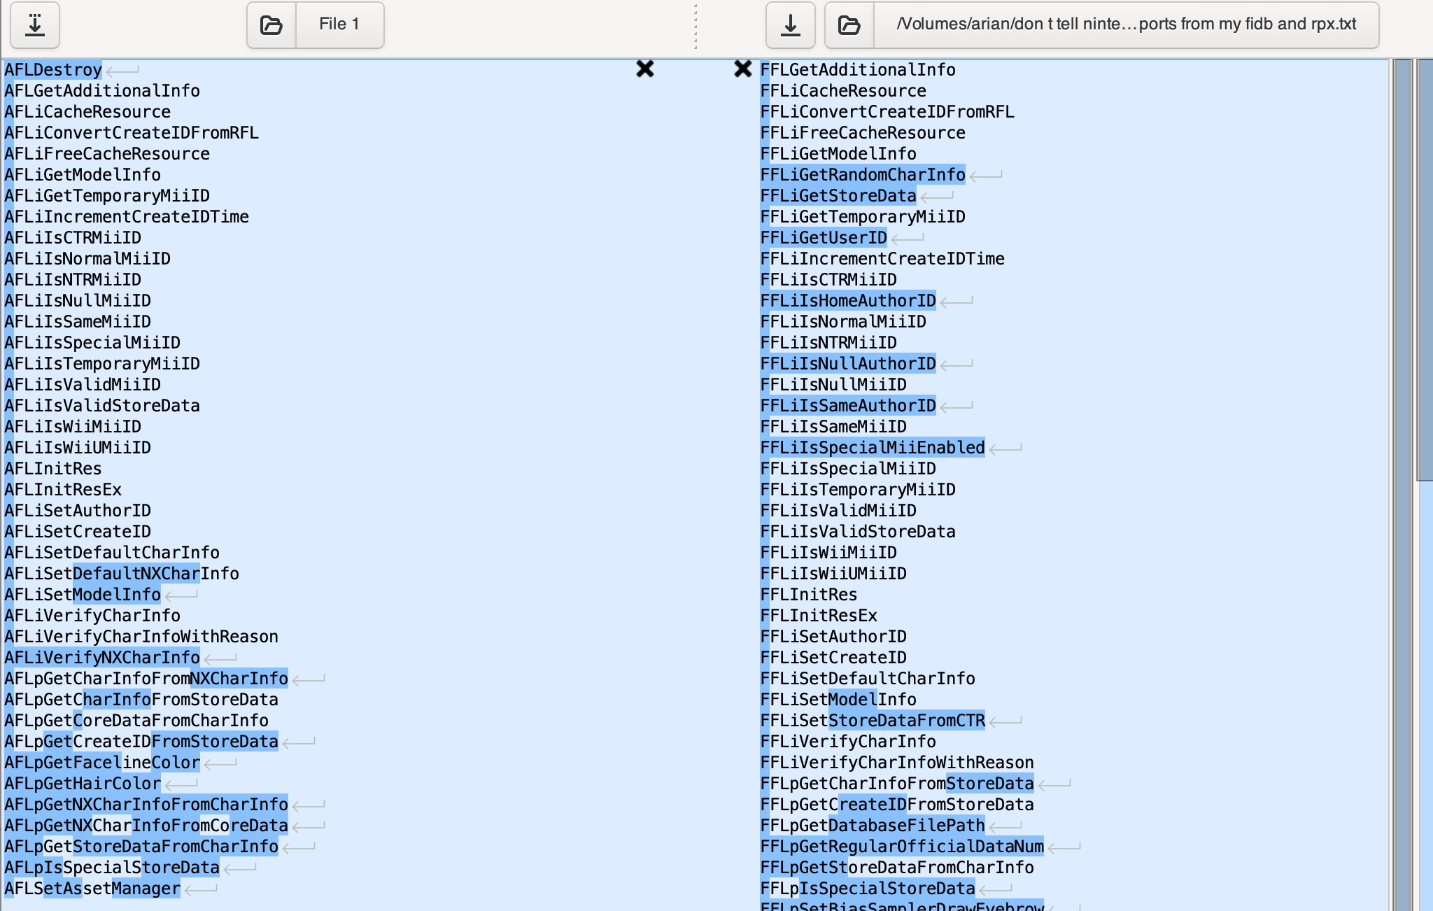Clear the right pane with X icon
The image size is (1433, 911).
click(742, 69)
